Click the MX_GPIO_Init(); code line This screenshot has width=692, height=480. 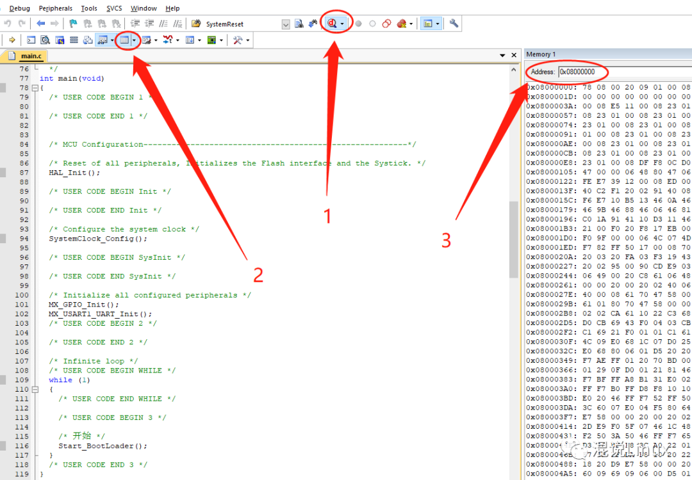pyautogui.click(x=84, y=305)
